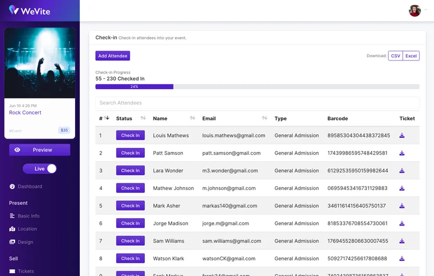The image size is (434, 276).
Task: Click the check-in progress bar
Action: [x=257, y=86]
